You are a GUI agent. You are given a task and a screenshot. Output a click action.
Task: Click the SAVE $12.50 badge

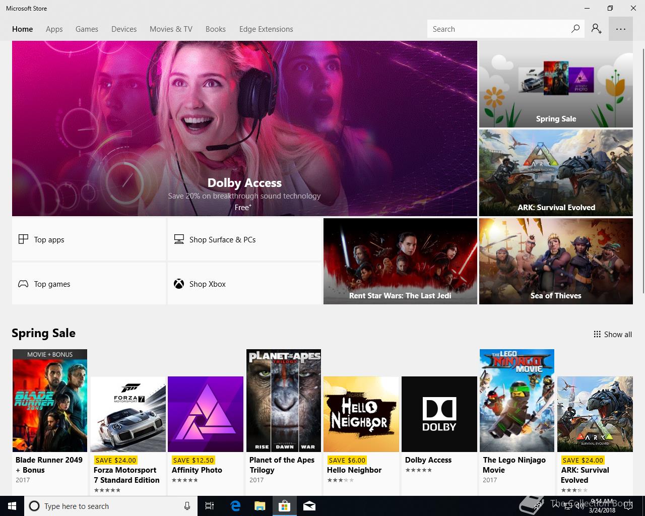pos(193,460)
